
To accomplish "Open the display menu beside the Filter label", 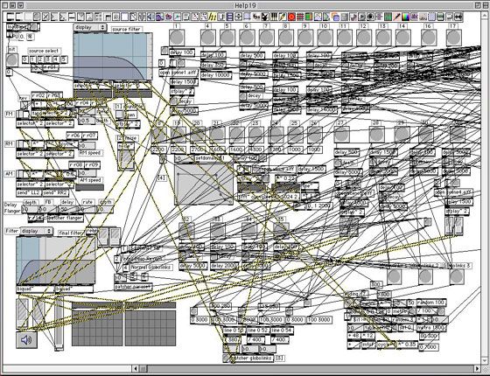I will click(36, 231).
